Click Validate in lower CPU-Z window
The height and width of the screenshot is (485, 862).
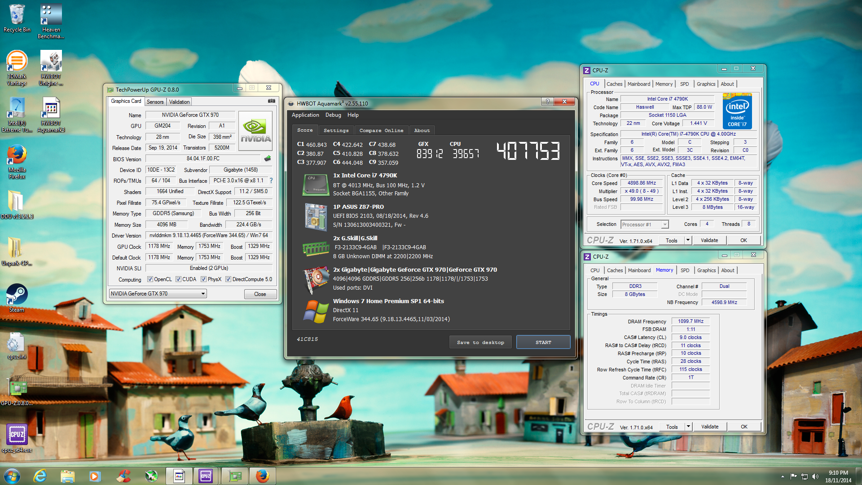(x=710, y=427)
